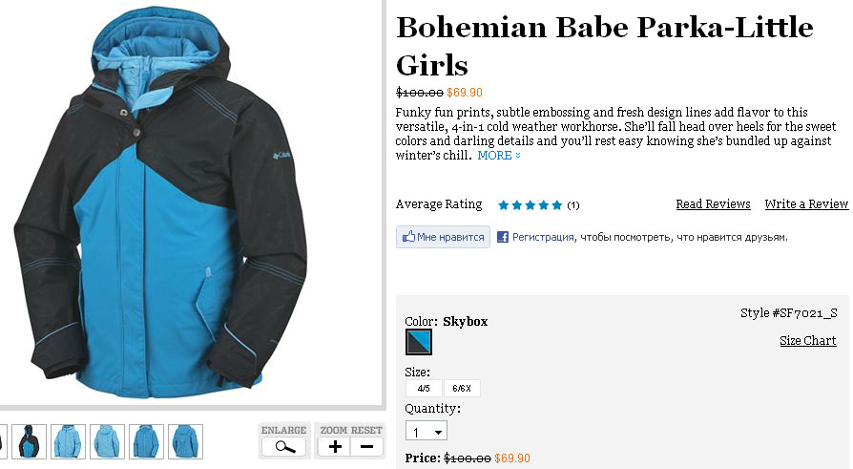Open the Write a Review link
This screenshot has width=853, height=469.
point(806,204)
